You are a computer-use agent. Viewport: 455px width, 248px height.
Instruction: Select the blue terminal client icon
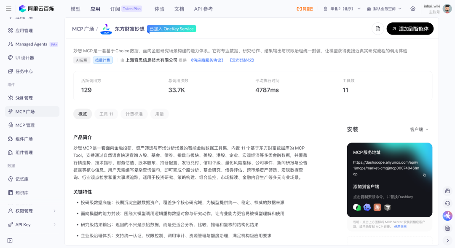[x=367, y=208]
